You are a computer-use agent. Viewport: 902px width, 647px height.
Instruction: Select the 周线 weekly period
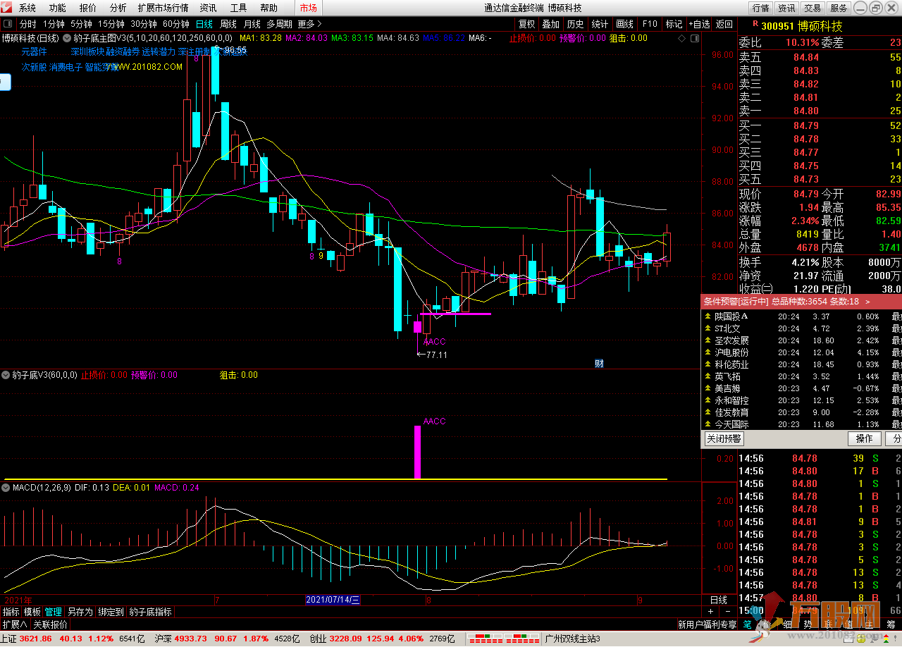tap(228, 24)
